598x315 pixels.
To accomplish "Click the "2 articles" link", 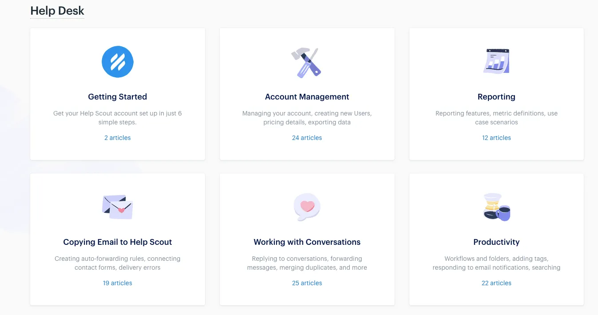I will pos(118,138).
